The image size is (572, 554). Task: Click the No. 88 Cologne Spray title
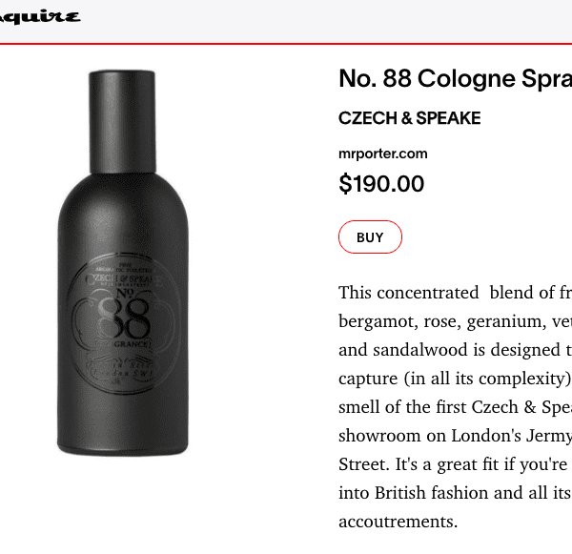(455, 79)
